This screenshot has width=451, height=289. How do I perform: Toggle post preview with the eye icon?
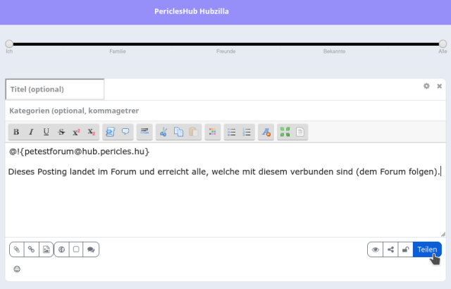coord(375,250)
